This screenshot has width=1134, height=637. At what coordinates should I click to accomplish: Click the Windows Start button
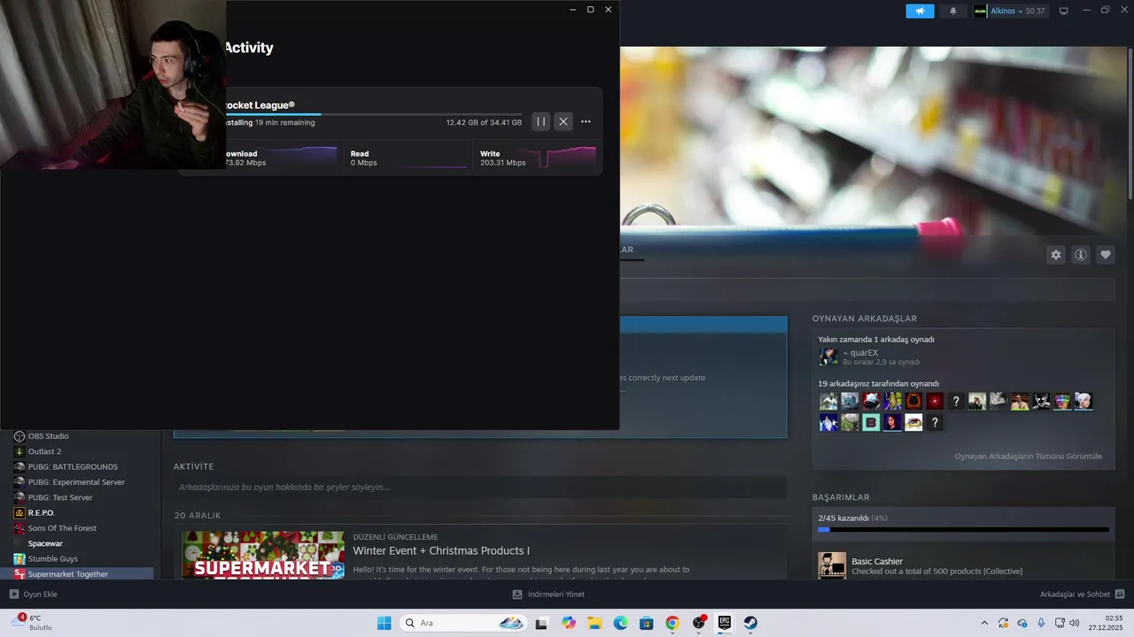point(384,623)
